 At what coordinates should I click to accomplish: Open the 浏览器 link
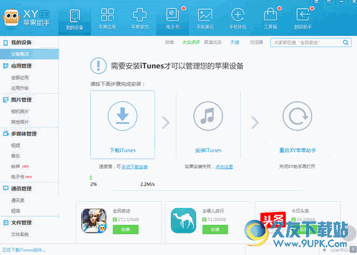coord(256,42)
